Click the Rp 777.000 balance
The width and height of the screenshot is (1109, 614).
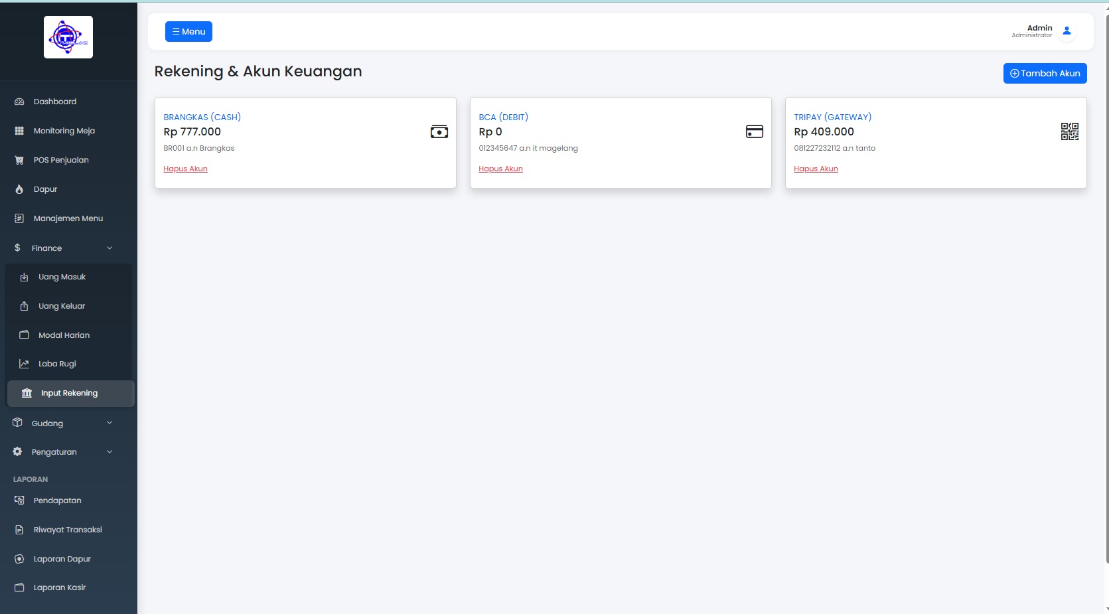[x=192, y=131]
